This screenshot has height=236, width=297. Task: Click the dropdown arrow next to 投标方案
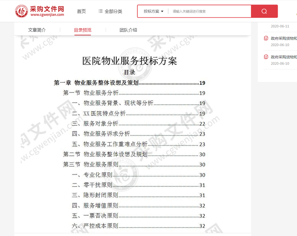tap(162, 12)
